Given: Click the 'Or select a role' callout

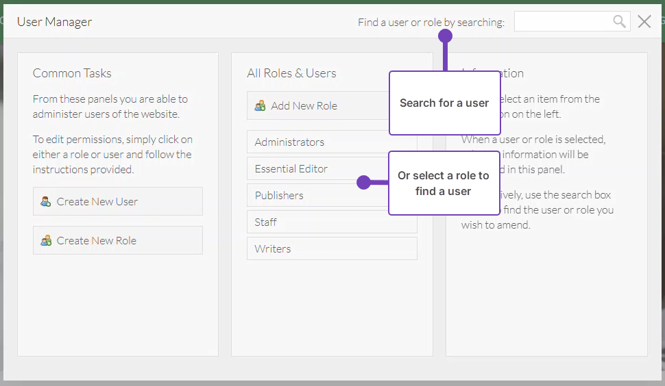Looking at the screenshot, I should (x=443, y=183).
